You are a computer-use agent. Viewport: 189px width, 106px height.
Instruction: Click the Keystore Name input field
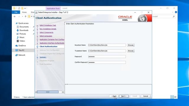tap(107, 45)
